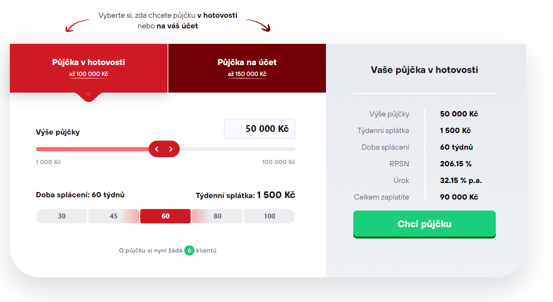Select the 30 weeks repayment option
The width and height of the screenshot is (553, 302).
click(x=62, y=216)
